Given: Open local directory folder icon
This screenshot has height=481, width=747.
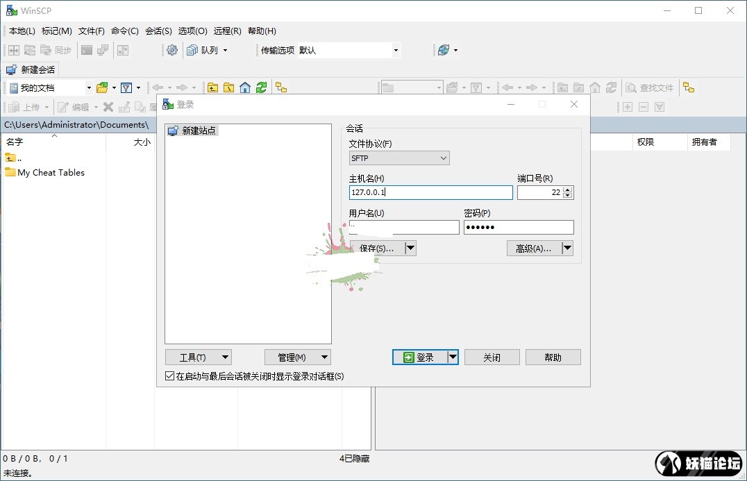Looking at the screenshot, I should click(x=102, y=87).
